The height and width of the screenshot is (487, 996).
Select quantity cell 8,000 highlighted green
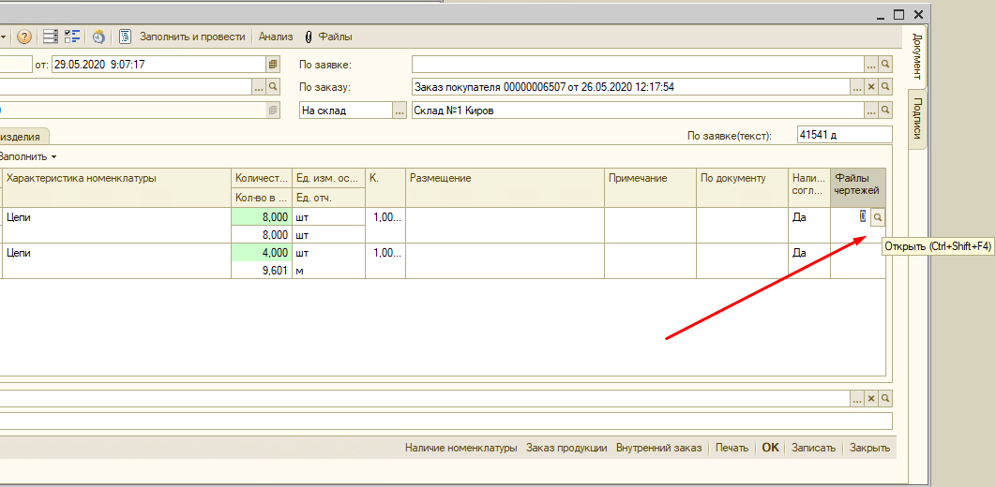point(262,217)
